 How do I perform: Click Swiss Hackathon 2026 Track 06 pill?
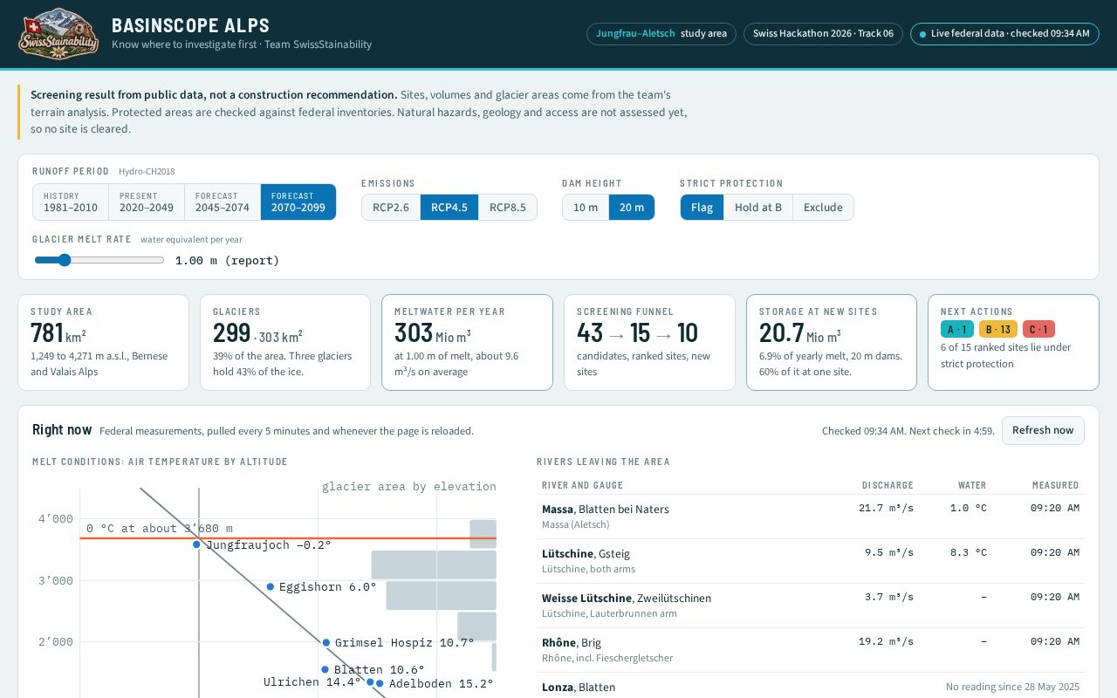point(823,34)
